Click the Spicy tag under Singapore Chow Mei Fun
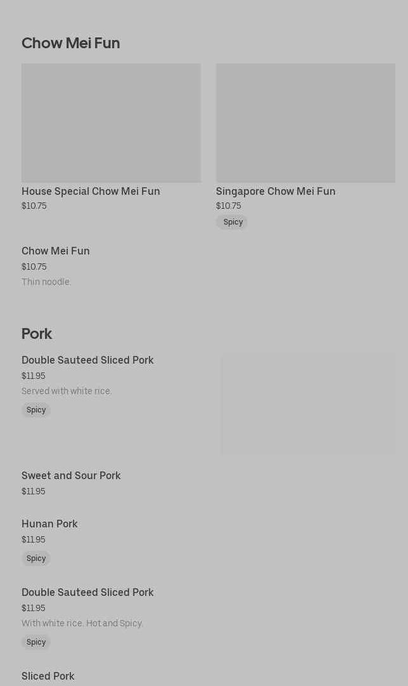Image resolution: width=408 pixels, height=686 pixels. pyautogui.click(x=232, y=222)
